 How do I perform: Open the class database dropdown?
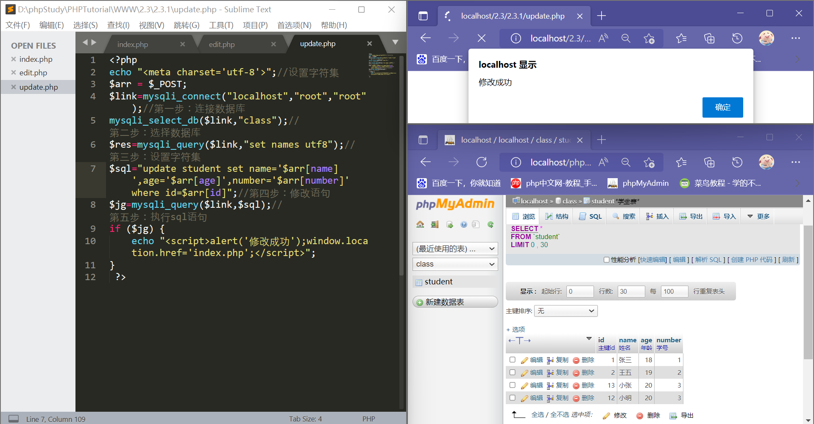pyautogui.click(x=455, y=264)
